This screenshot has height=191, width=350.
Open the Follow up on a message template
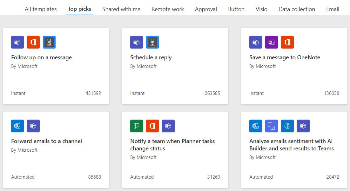pos(41,57)
